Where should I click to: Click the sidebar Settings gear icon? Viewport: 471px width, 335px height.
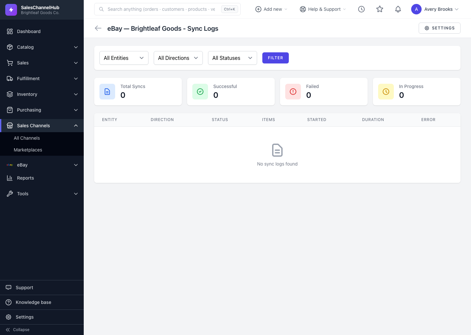[9, 317]
